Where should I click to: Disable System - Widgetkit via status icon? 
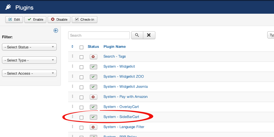click(x=93, y=67)
